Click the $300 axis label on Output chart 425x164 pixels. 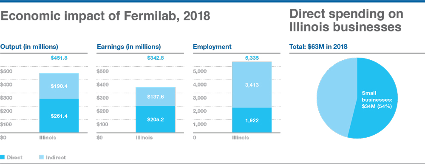click(6, 98)
